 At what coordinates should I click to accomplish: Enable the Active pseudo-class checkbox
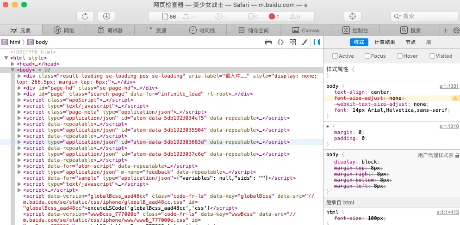pos(335,56)
